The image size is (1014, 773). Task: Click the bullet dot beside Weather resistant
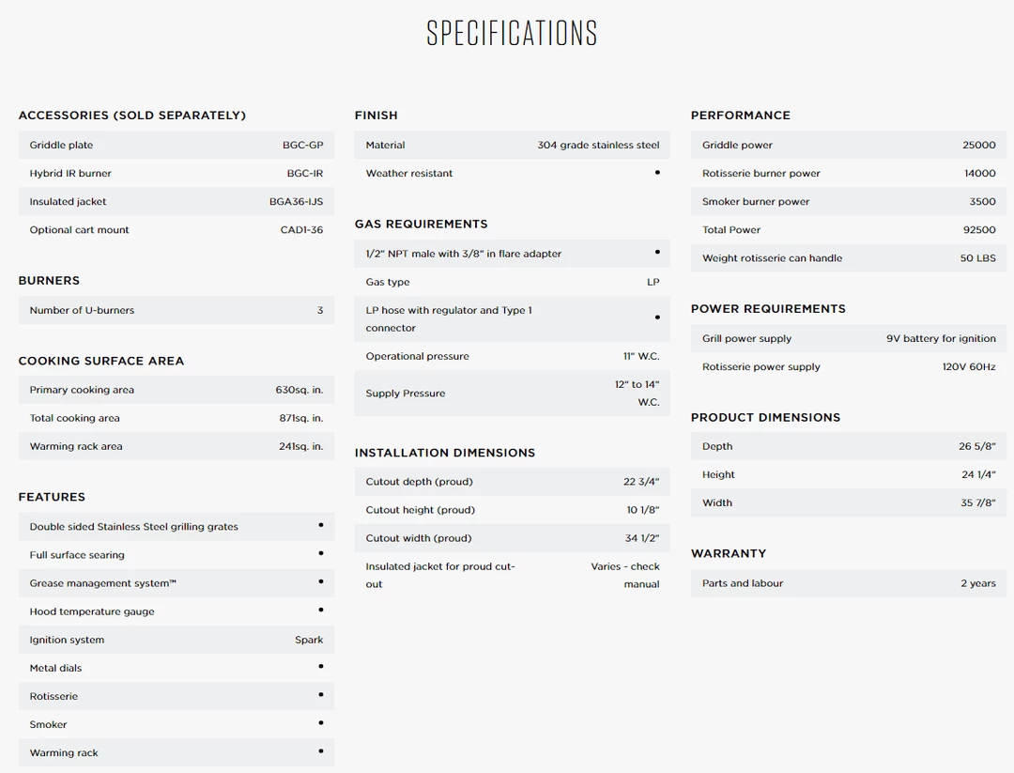point(657,173)
